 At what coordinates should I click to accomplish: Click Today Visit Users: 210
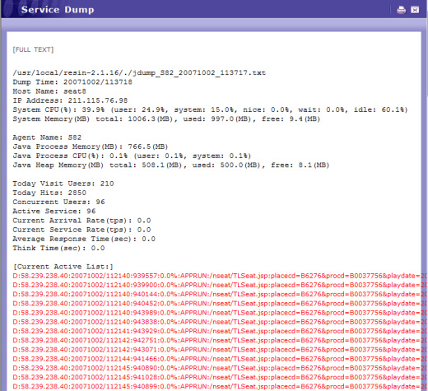63,184
